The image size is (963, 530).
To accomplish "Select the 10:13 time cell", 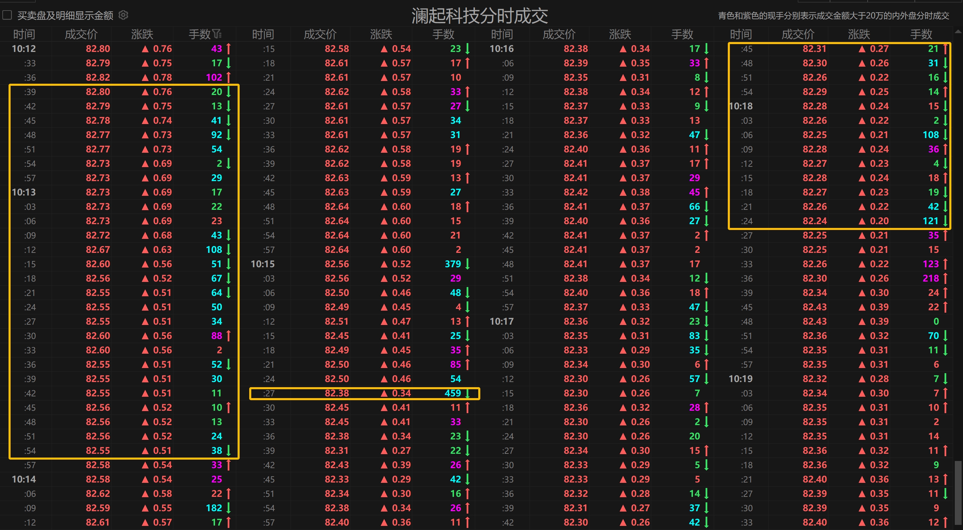I will (24, 192).
